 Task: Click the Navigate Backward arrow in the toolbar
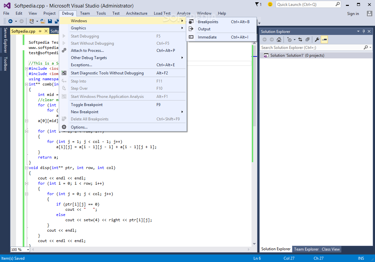pyautogui.click(x=10, y=21)
